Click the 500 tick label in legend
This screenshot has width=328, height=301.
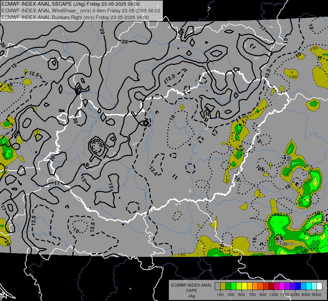(242, 295)
